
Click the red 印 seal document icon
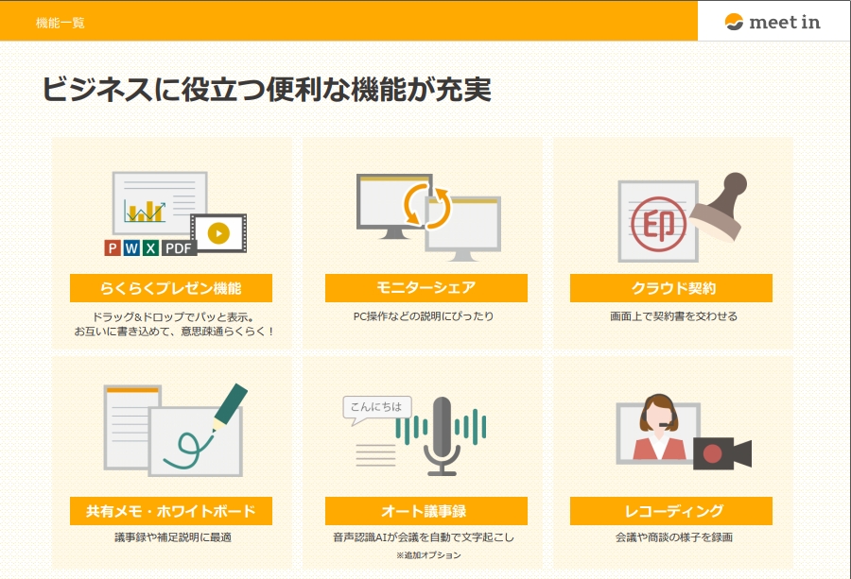coord(658,221)
